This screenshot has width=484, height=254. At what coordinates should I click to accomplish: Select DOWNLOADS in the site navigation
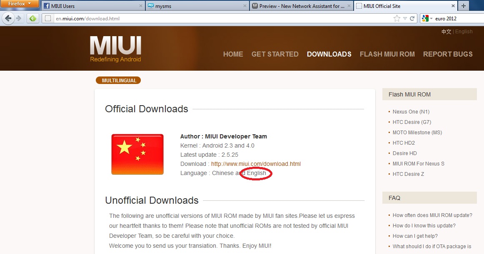pos(329,54)
